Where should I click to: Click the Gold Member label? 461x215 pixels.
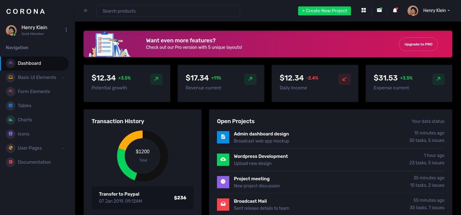pos(33,34)
